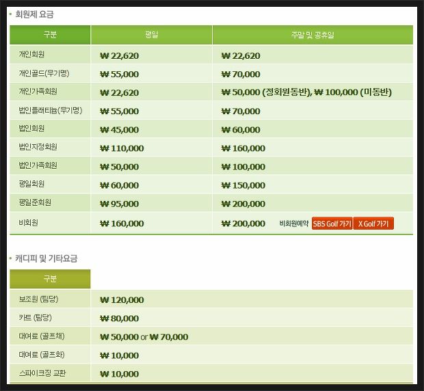Image resolution: width=424 pixels, height=391 pixels.
Task: Click 법인지정회원 weekend price ₩ 160,000
Action: coord(243,148)
